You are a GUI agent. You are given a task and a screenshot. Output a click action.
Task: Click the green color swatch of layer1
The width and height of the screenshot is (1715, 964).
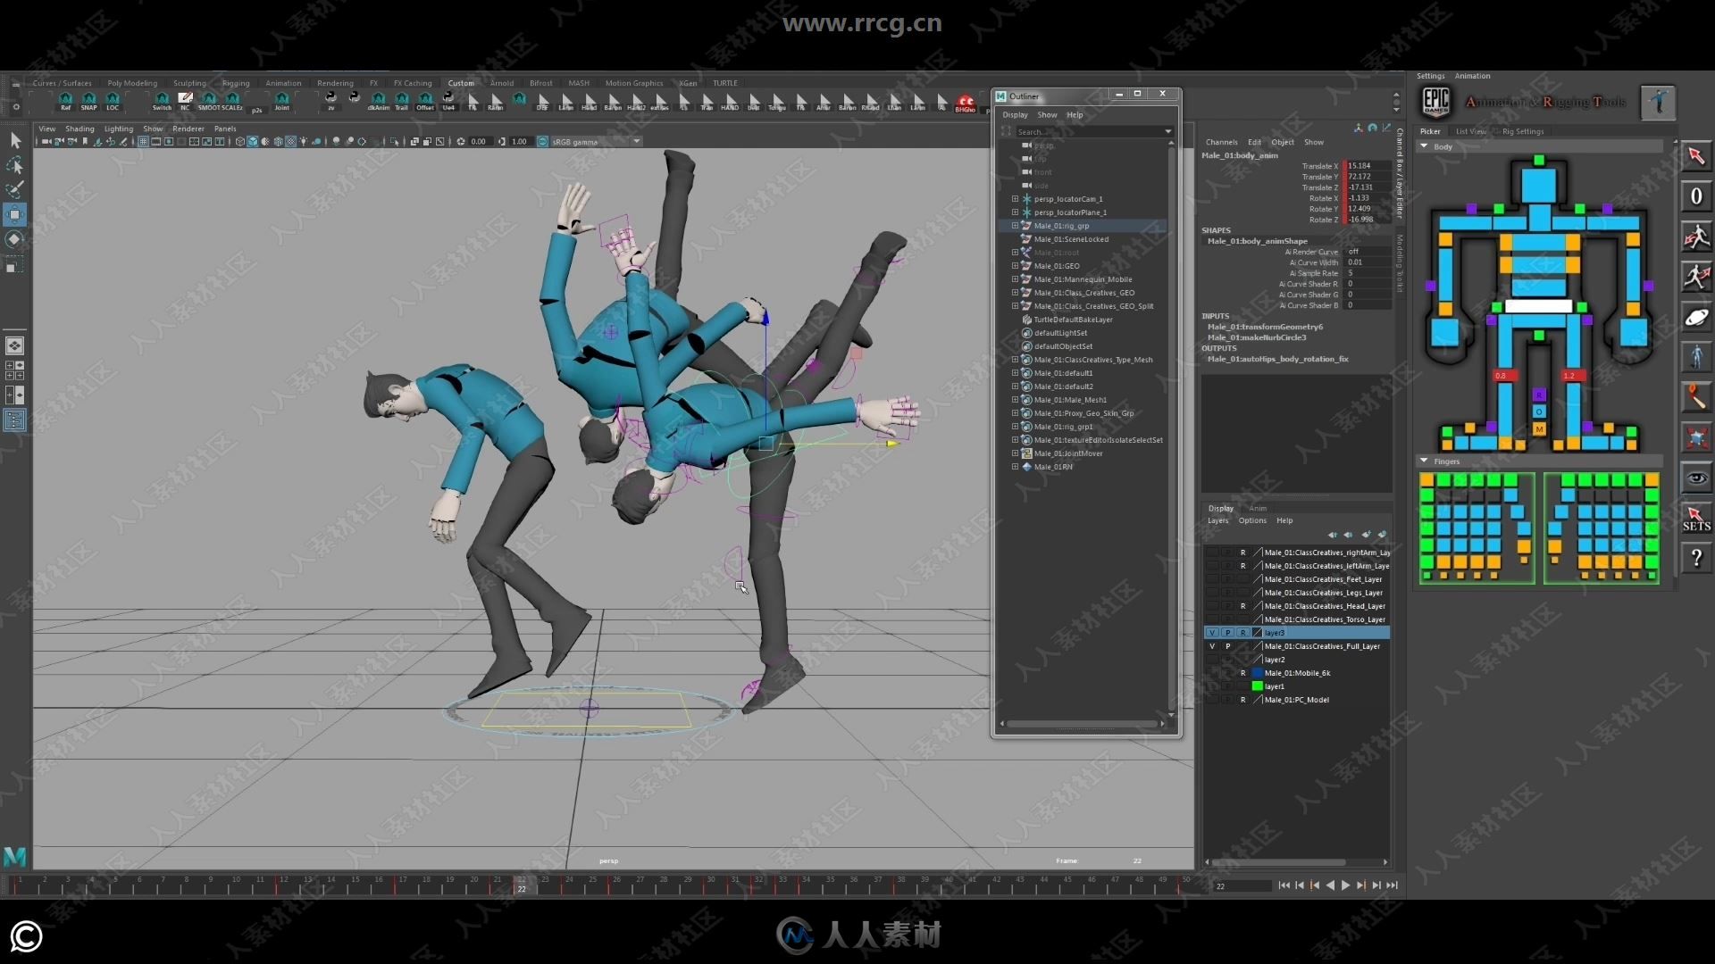pos(1257,686)
